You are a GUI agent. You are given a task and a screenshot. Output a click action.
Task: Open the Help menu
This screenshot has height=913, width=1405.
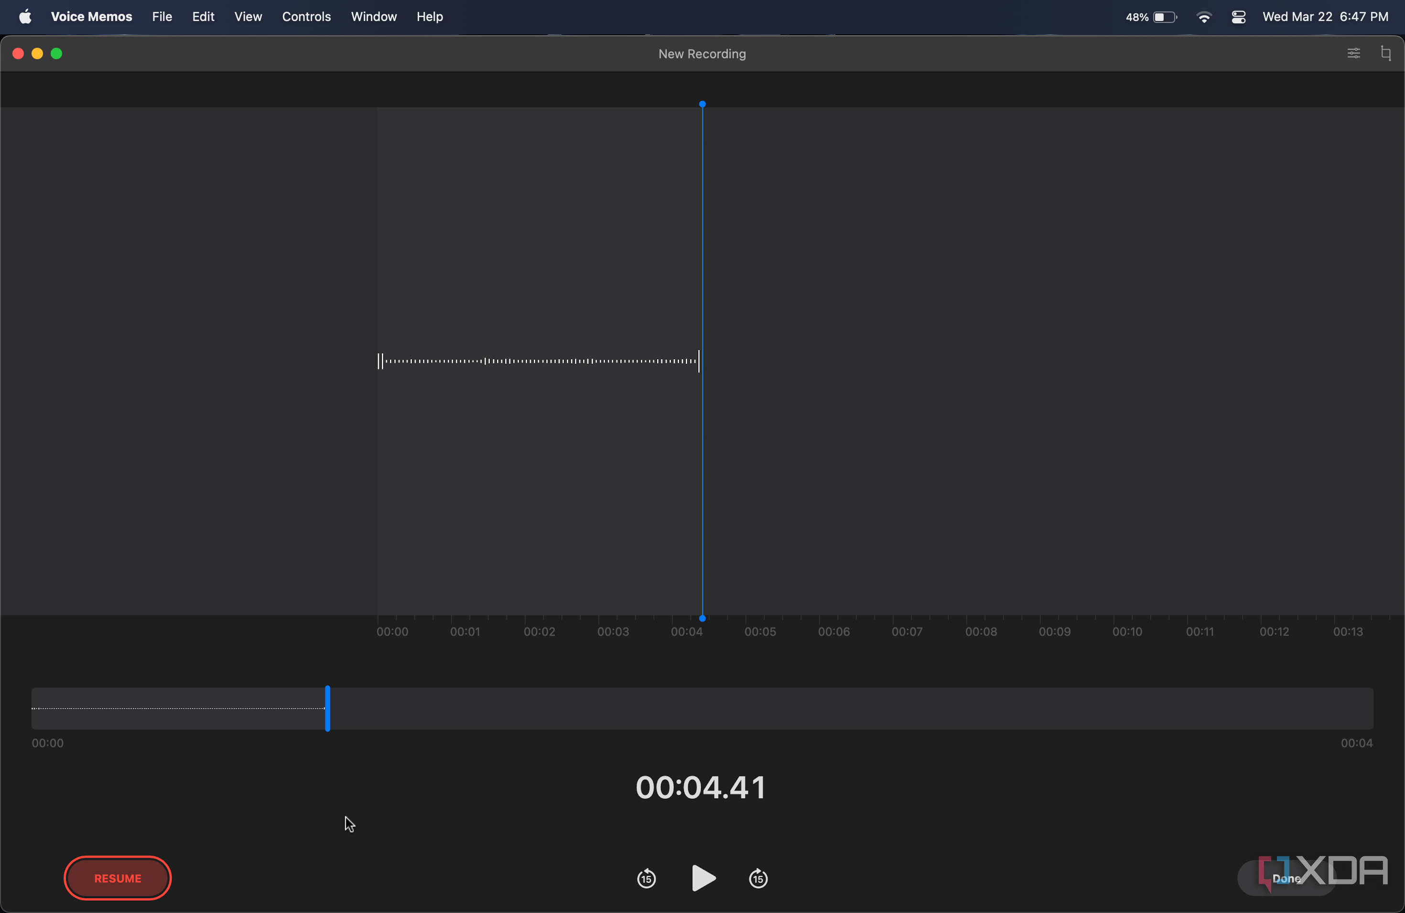(429, 17)
